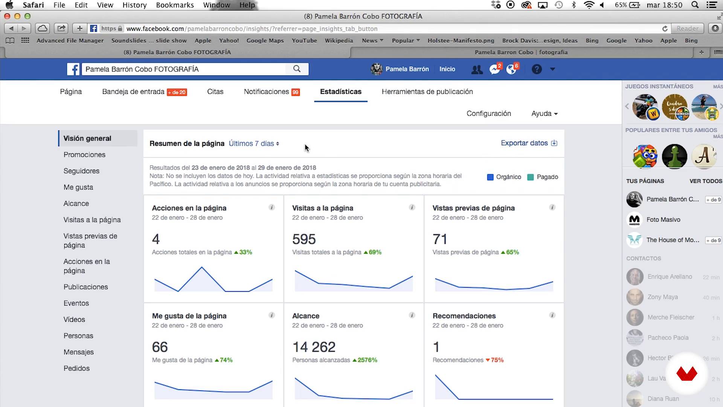The height and width of the screenshot is (407, 723).
Task: Open the Popular bookmarks folder
Action: click(406, 41)
